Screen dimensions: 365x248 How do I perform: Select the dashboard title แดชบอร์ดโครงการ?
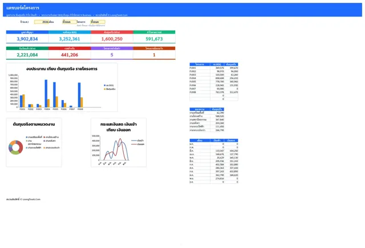click(x=23, y=8)
